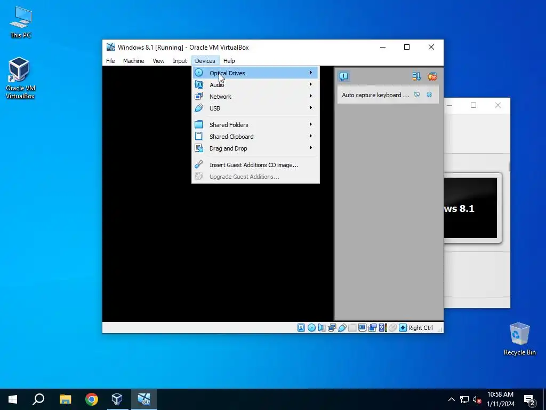
Task: Maximize the background VirtualBox Manager window
Action: pyautogui.click(x=473, y=105)
